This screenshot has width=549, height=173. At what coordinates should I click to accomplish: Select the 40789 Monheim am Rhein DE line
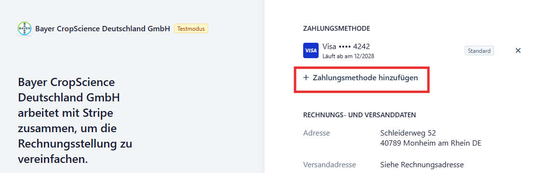point(430,143)
